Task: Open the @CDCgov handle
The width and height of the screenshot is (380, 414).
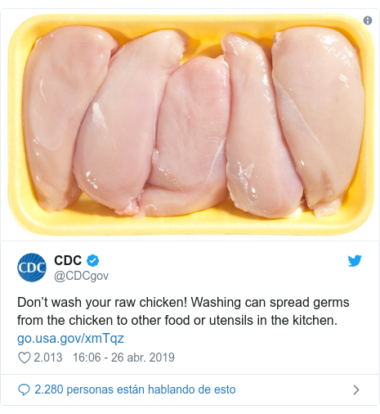Action: pos(81,276)
